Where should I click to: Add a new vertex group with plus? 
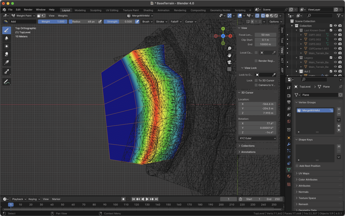pos(339,109)
